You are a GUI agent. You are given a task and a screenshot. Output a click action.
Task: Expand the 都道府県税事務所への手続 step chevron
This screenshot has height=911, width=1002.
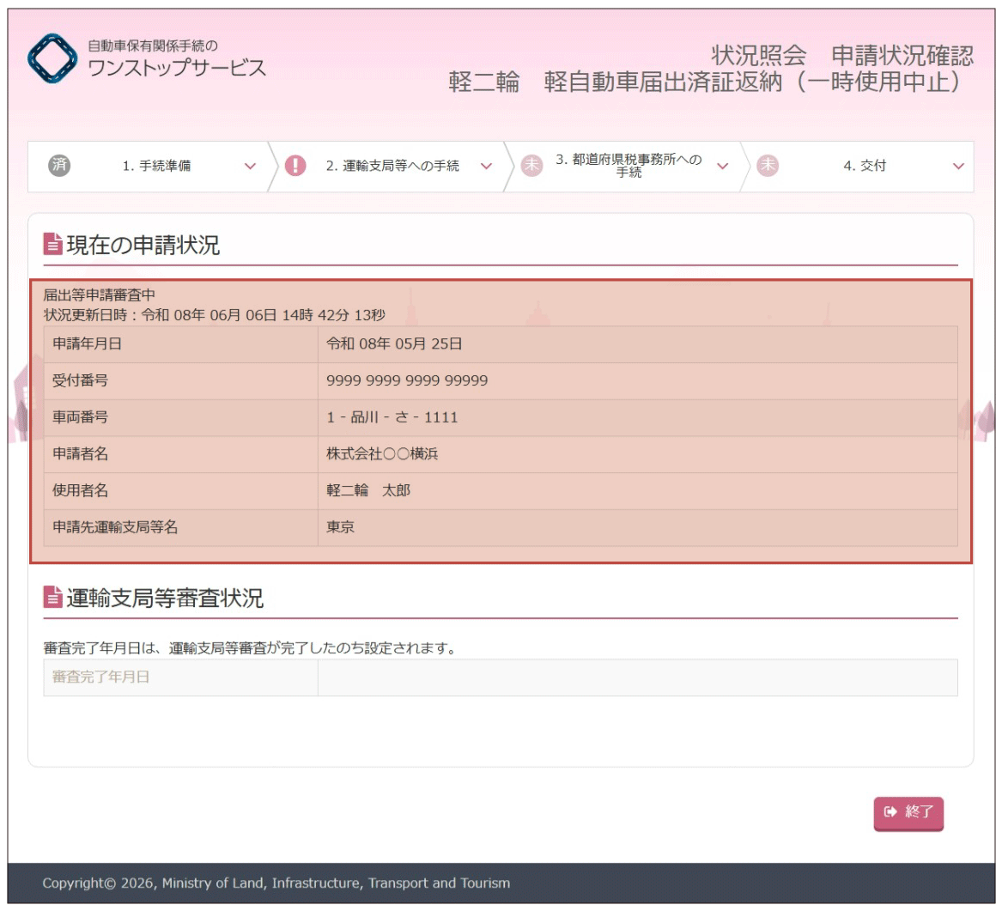click(722, 167)
